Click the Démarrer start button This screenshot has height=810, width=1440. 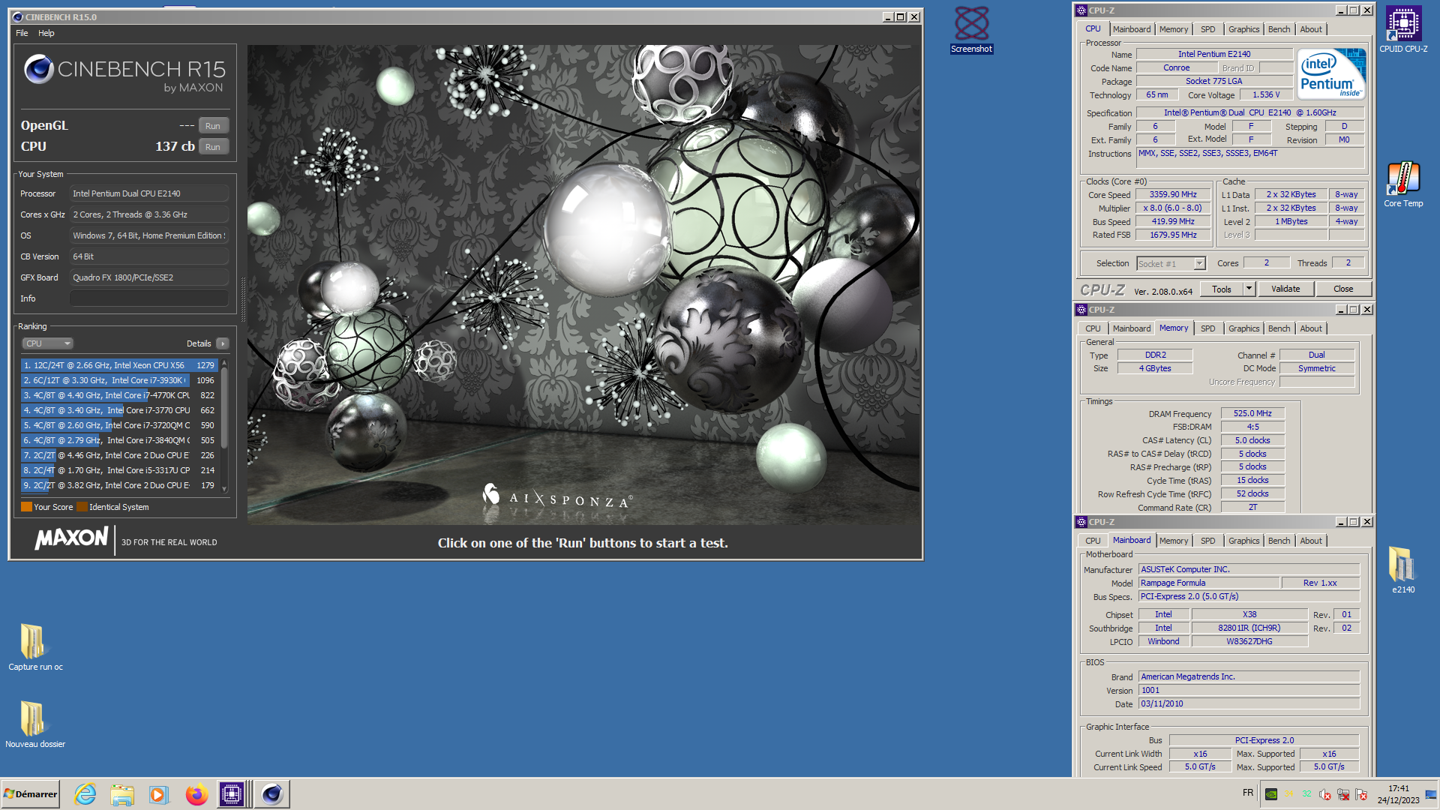pos(31,793)
